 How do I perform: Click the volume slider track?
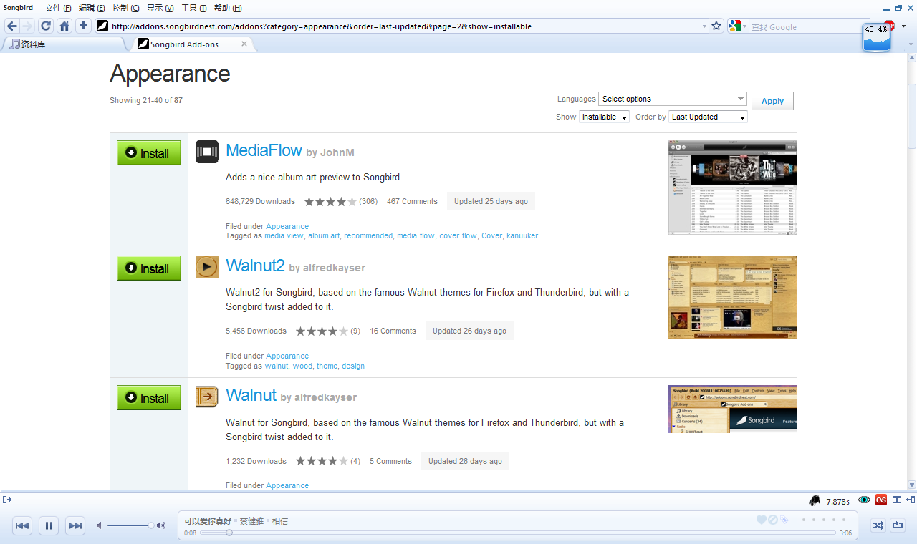130,525
